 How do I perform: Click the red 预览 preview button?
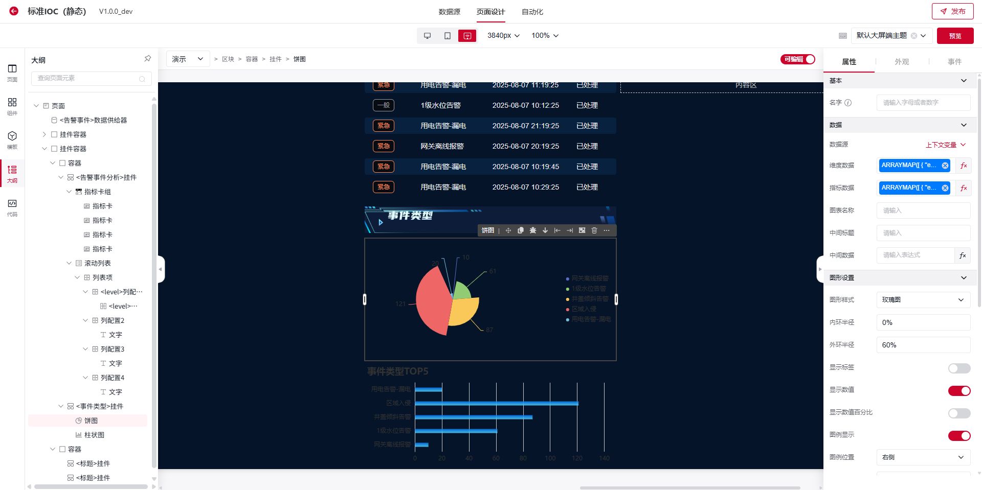coord(954,36)
